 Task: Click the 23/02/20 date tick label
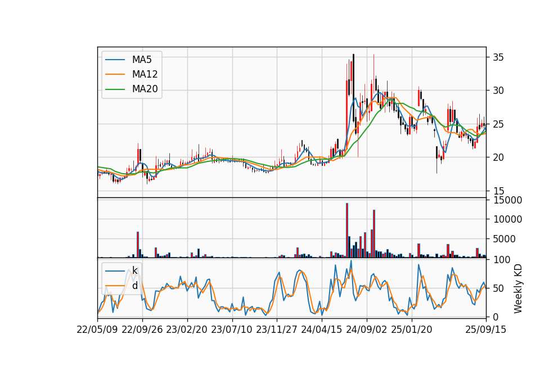(187, 330)
